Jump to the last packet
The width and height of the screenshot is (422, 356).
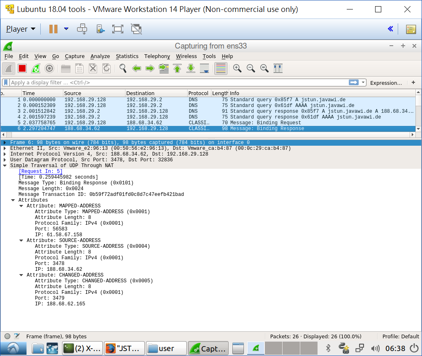tap(191, 68)
